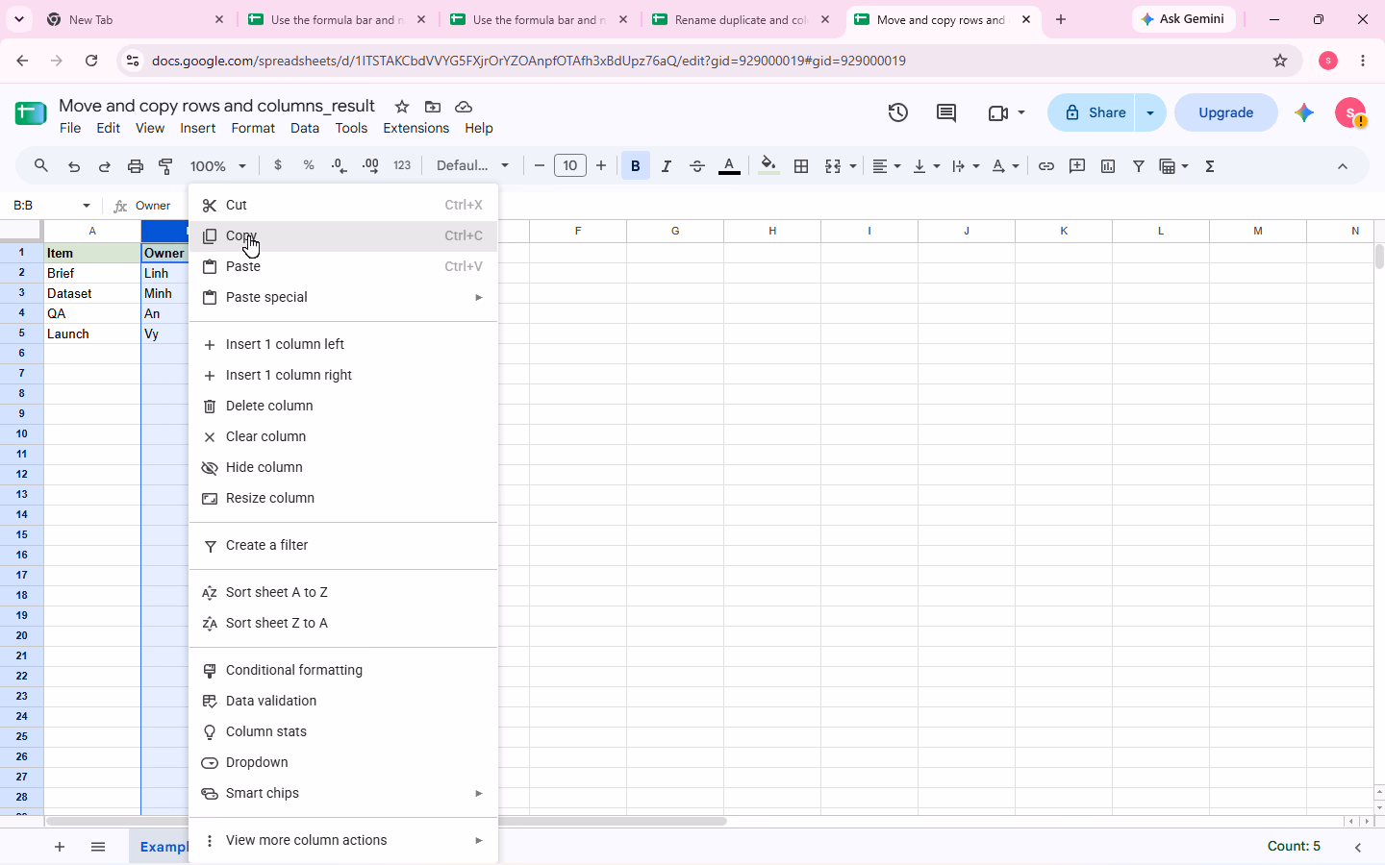Open the font Default dropdown
Screen dimensions: 1385x865
point(472,165)
